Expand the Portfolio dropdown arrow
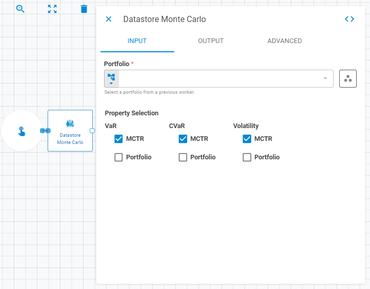The height and width of the screenshot is (289, 370). (325, 78)
